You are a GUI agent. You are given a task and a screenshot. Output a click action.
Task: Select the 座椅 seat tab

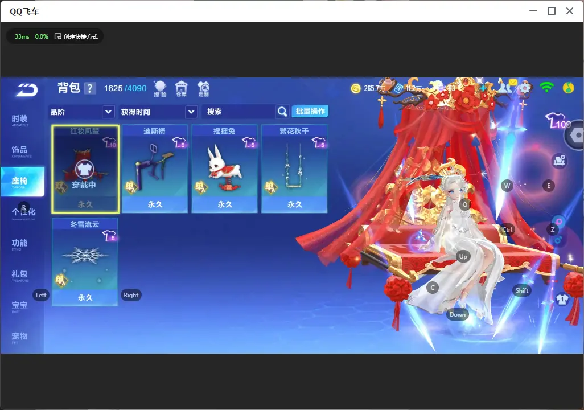click(x=22, y=182)
